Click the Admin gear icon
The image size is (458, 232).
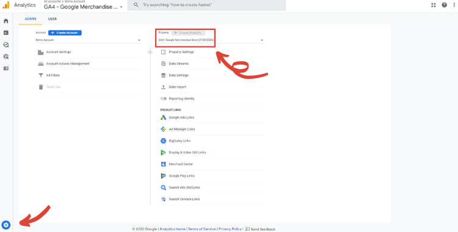pyautogui.click(x=6, y=225)
